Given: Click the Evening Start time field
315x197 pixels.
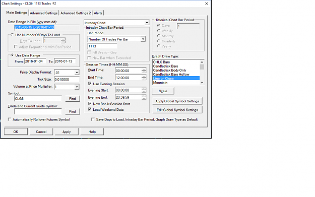Looking at the screenshot, I should click(128, 90).
